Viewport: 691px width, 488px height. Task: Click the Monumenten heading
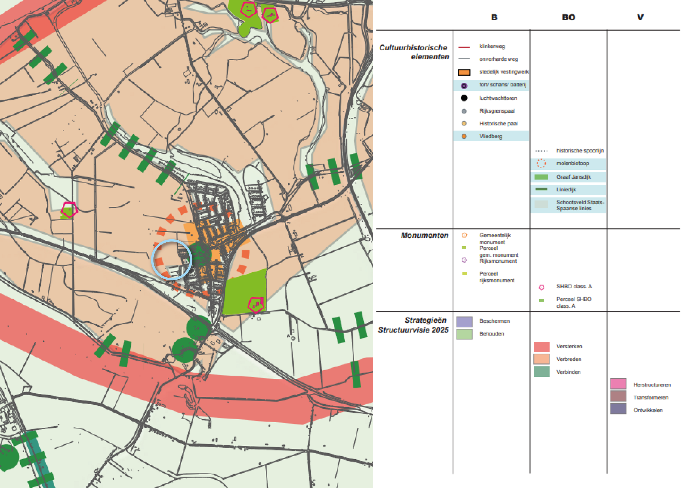[425, 235]
